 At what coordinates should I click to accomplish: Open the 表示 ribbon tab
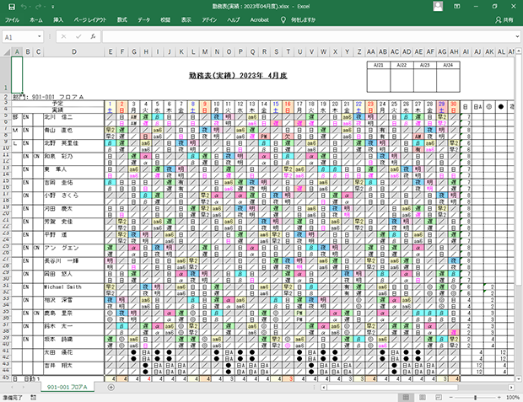(186, 20)
